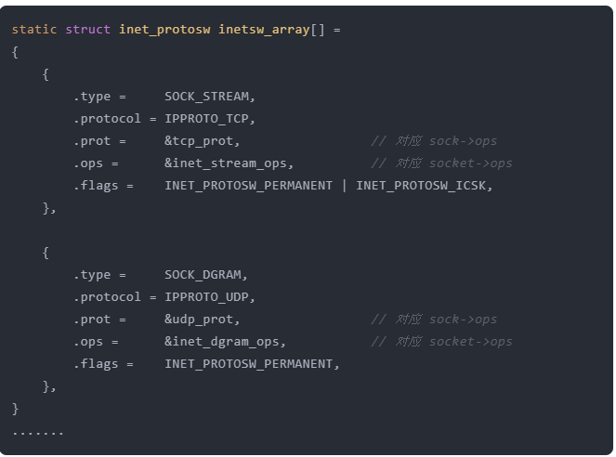Click the static keyword in the declaration
Viewport: 616px width, 457px height.
[x=34, y=30]
